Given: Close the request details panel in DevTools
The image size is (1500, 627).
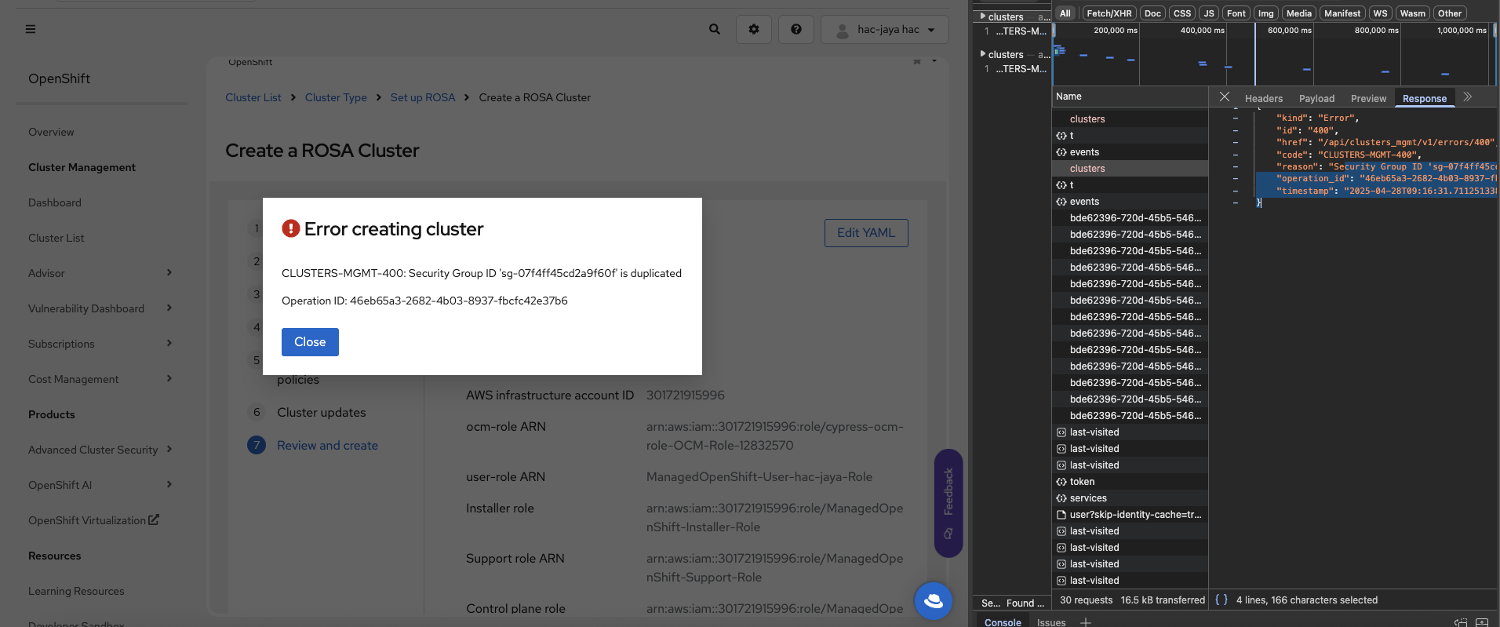Looking at the screenshot, I should coord(1225,97).
